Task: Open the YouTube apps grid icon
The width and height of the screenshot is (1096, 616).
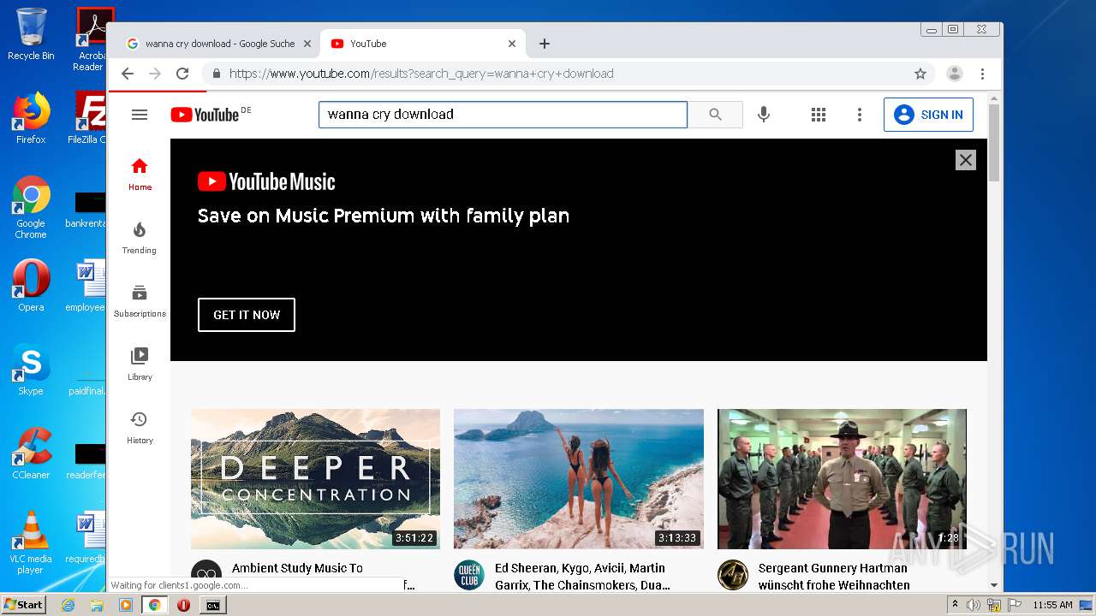Action: [x=819, y=115]
